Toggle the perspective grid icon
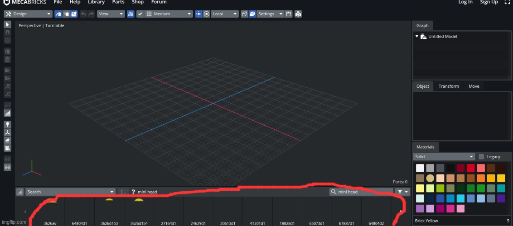The height and width of the screenshot is (226, 513). 131,14
